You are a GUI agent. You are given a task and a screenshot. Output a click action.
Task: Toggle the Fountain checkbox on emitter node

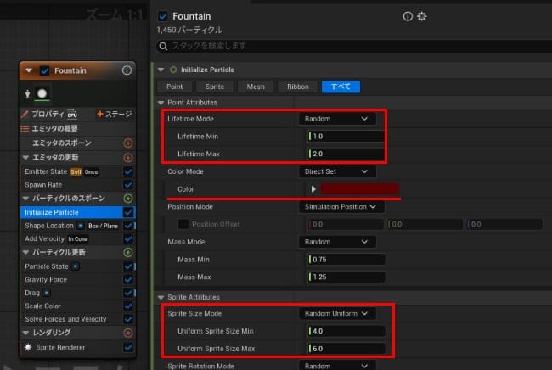click(x=45, y=70)
